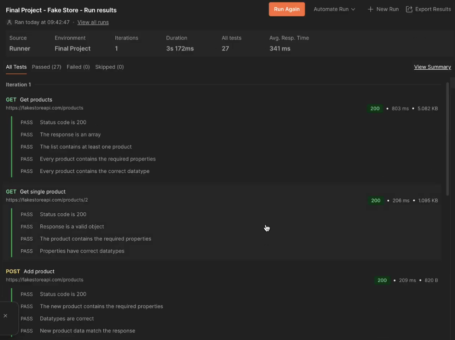Click the fakestoreapi.com/products/2 URL
455x340 pixels.
tap(47, 200)
